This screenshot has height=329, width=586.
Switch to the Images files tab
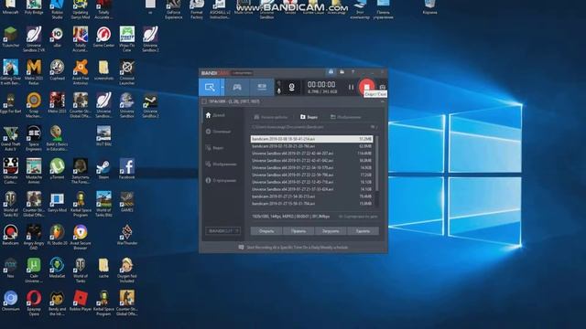coord(346,117)
